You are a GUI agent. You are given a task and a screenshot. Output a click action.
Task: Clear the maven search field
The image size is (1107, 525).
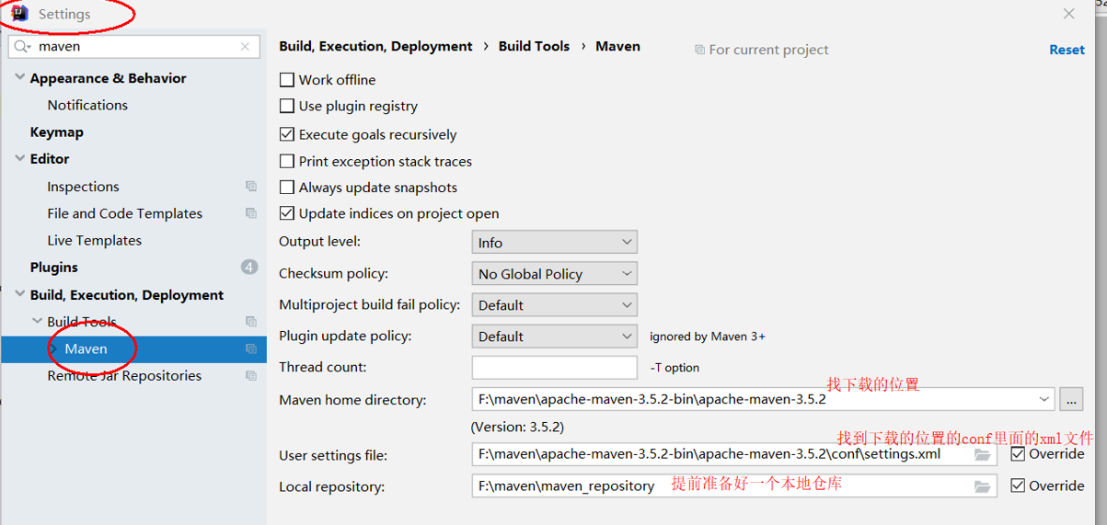(245, 46)
